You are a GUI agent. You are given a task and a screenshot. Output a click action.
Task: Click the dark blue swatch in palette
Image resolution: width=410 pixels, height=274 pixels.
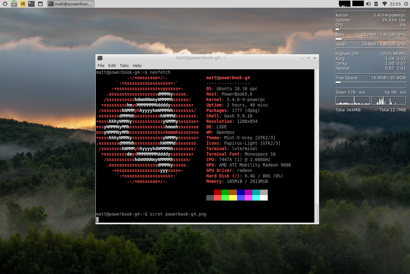pyautogui.click(x=241, y=192)
